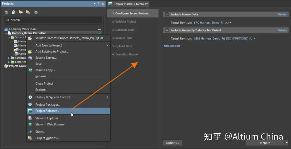
Task: Click Details link for Include Source Data
Action: [x=282, y=14]
